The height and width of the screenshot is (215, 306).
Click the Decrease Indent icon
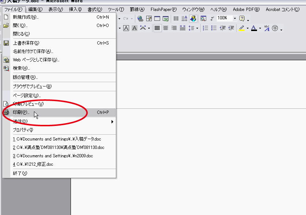(223, 28)
